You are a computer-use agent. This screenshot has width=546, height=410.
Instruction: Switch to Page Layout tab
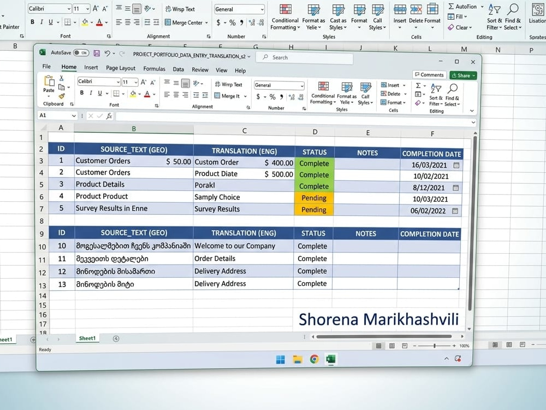click(x=121, y=68)
